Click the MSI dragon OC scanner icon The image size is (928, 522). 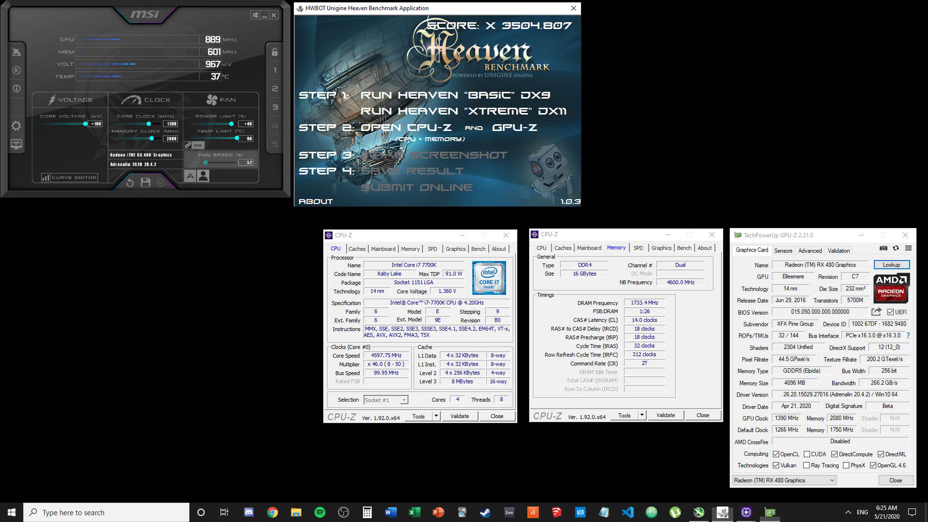(x=16, y=52)
